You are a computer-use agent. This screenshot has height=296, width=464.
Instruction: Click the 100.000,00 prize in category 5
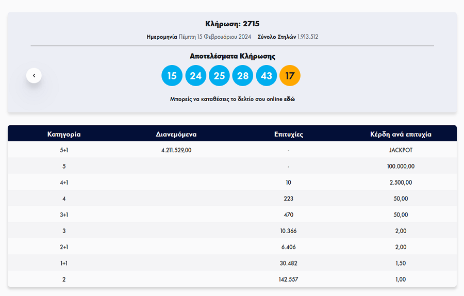(x=401, y=166)
